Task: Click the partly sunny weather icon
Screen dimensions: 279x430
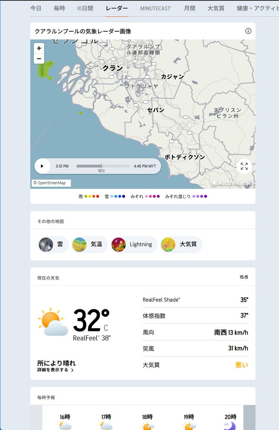Action: pyautogui.click(x=53, y=322)
